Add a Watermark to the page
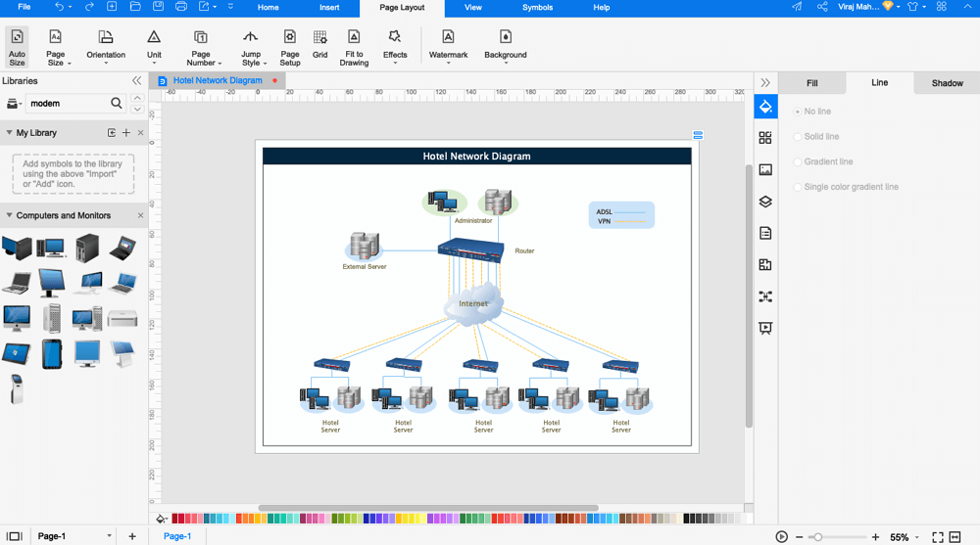This screenshot has height=545, width=980. point(448,44)
